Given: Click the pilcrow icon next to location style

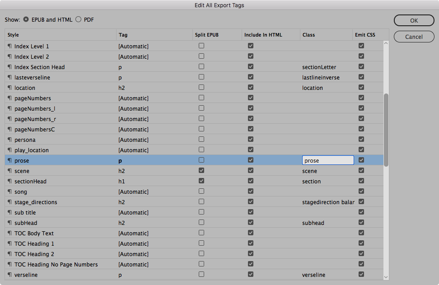Looking at the screenshot, I should [x=9, y=88].
